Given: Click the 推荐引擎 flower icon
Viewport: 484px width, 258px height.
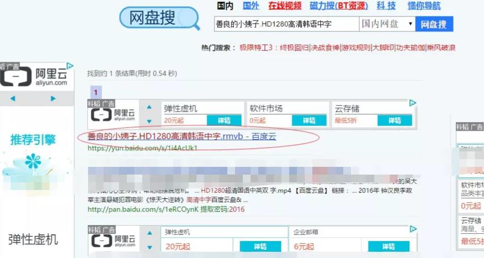Looking at the screenshot, I should [33, 162].
